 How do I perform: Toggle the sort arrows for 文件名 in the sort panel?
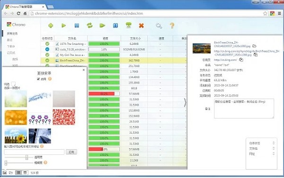(274, 148)
